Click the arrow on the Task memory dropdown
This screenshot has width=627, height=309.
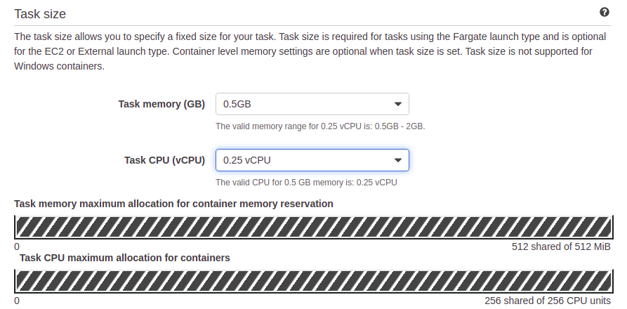click(x=399, y=104)
